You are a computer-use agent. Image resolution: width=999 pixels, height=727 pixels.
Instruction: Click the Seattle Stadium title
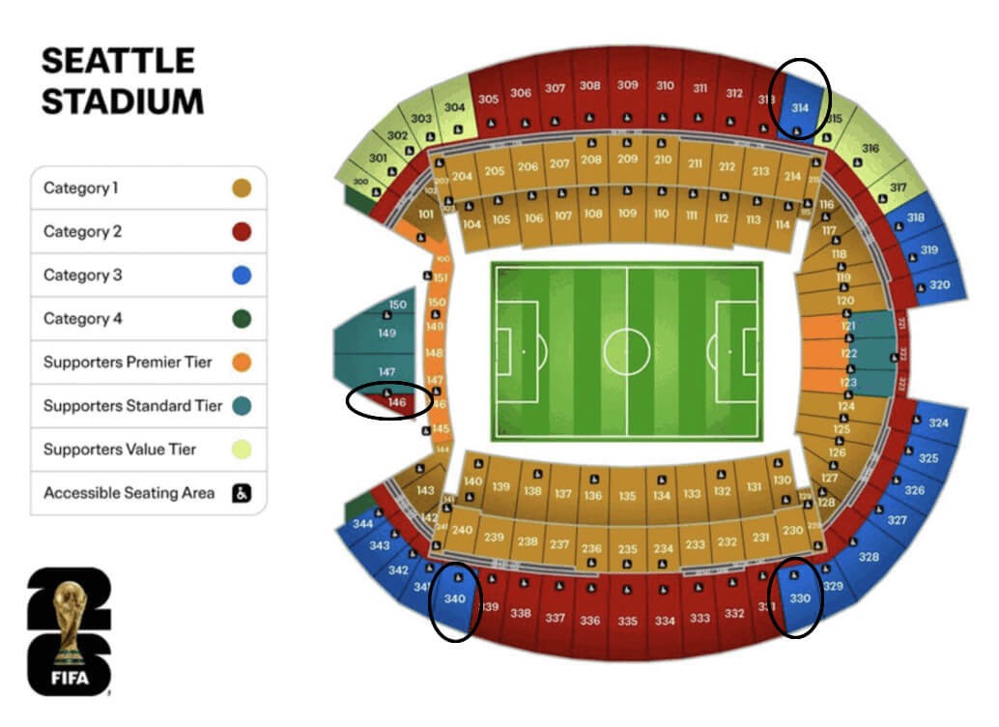[122, 81]
